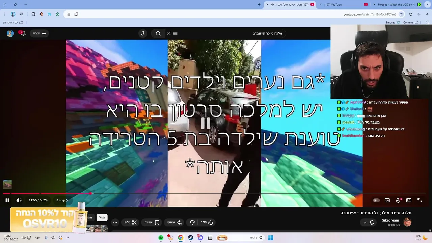Bookmark this page with star icon
This screenshot has width=432, height=243.
coord(69,14)
